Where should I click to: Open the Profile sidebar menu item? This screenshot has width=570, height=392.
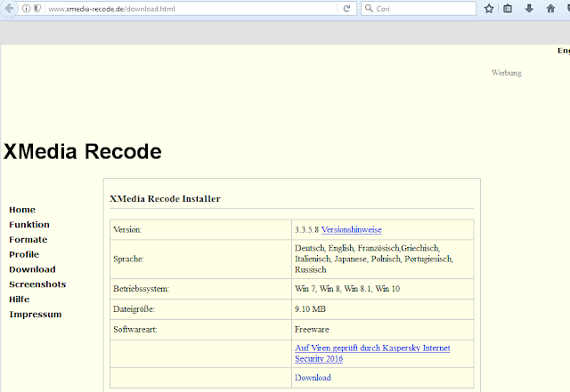click(x=24, y=254)
